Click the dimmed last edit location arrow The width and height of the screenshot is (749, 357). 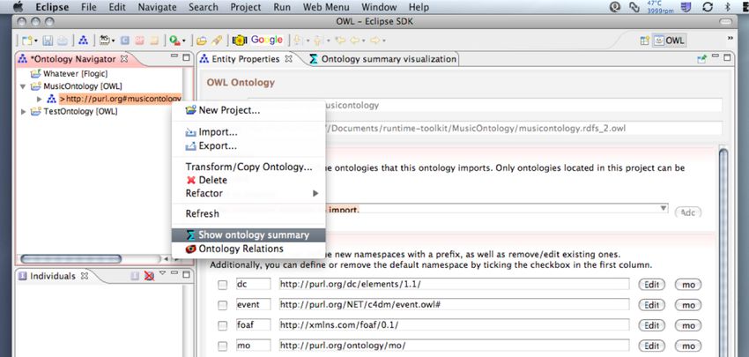coord(341,41)
